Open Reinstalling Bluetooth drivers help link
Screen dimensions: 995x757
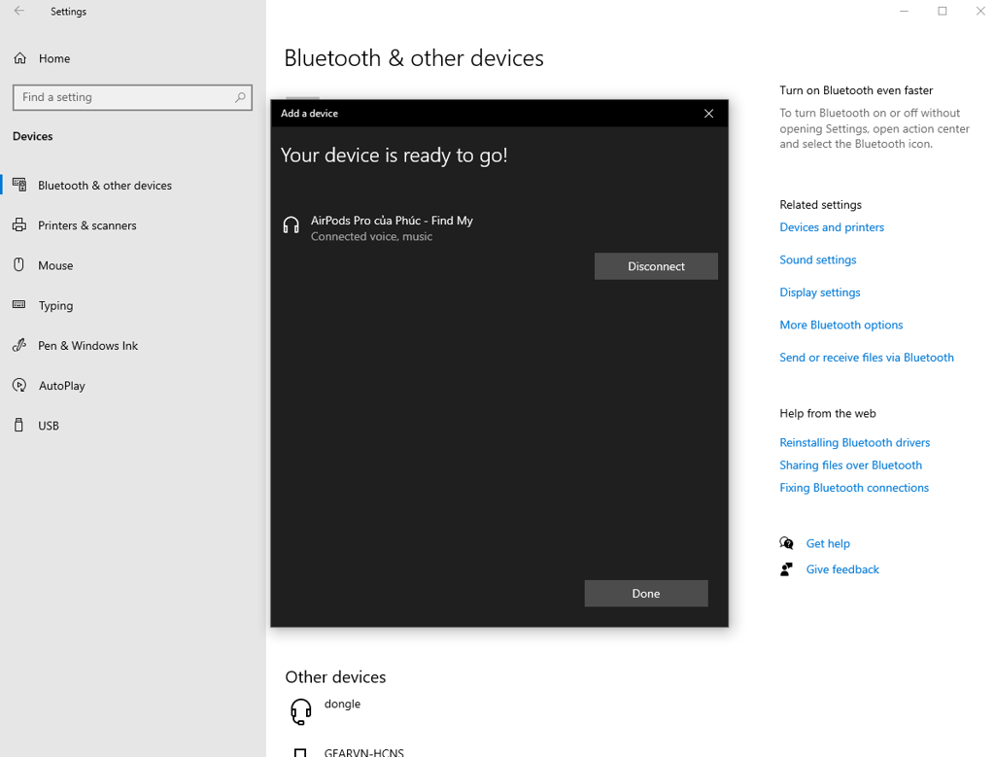coord(855,442)
